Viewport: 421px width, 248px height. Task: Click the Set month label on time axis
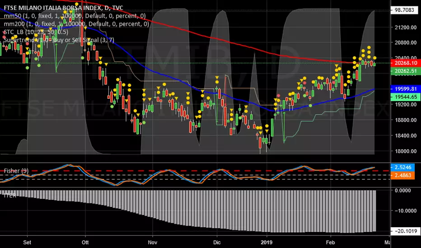[x=27, y=243]
